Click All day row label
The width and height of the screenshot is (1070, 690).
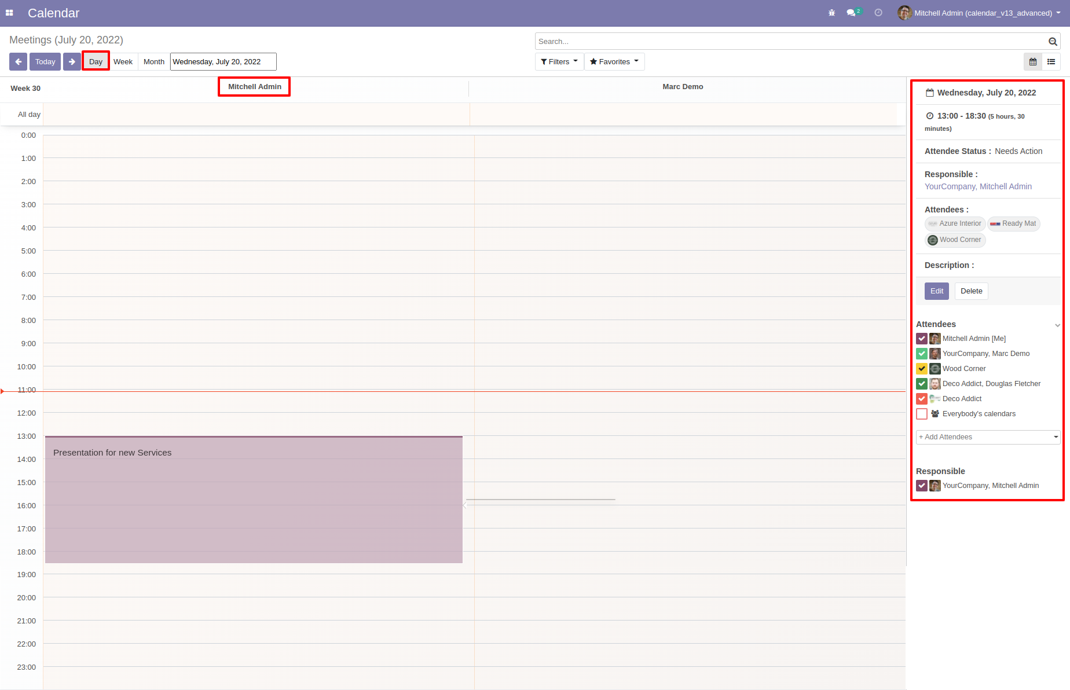(x=29, y=115)
